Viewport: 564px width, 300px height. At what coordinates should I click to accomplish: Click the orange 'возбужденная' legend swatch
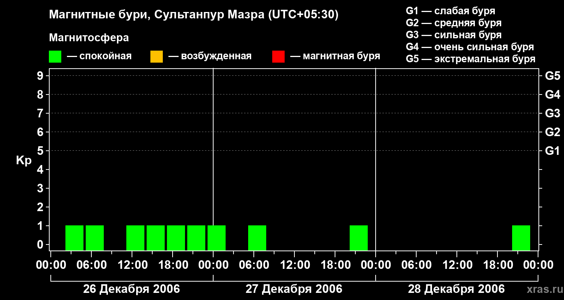[x=156, y=57]
